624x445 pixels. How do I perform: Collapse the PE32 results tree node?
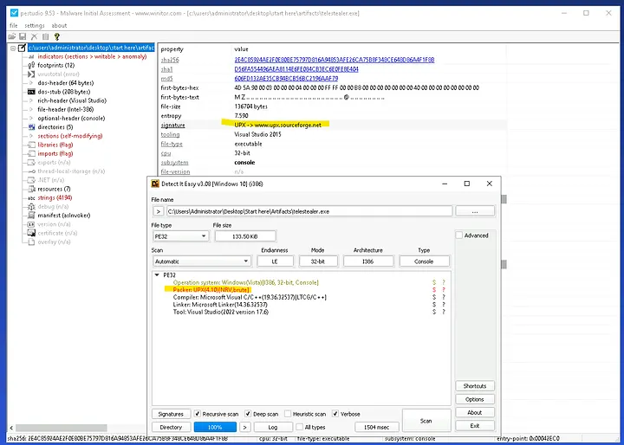pos(157,274)
